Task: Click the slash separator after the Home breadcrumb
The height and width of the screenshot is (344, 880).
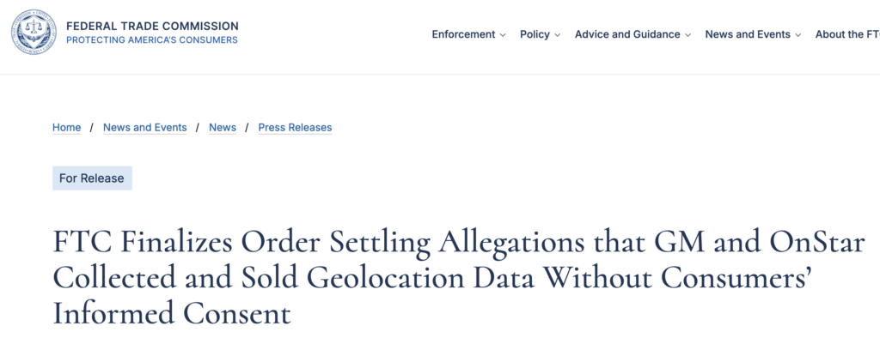Action: click(92, 128)
